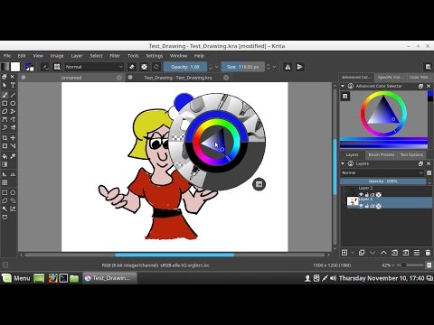Select the Color Picker eyedropper tool
The width and height of the screenshot is (434, 325).
(13, 156)
